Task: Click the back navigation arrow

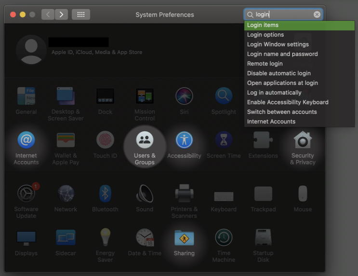Action: pos(48,14)
